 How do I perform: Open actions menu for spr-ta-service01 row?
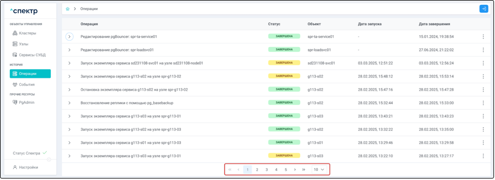click(x=483, y=37)
